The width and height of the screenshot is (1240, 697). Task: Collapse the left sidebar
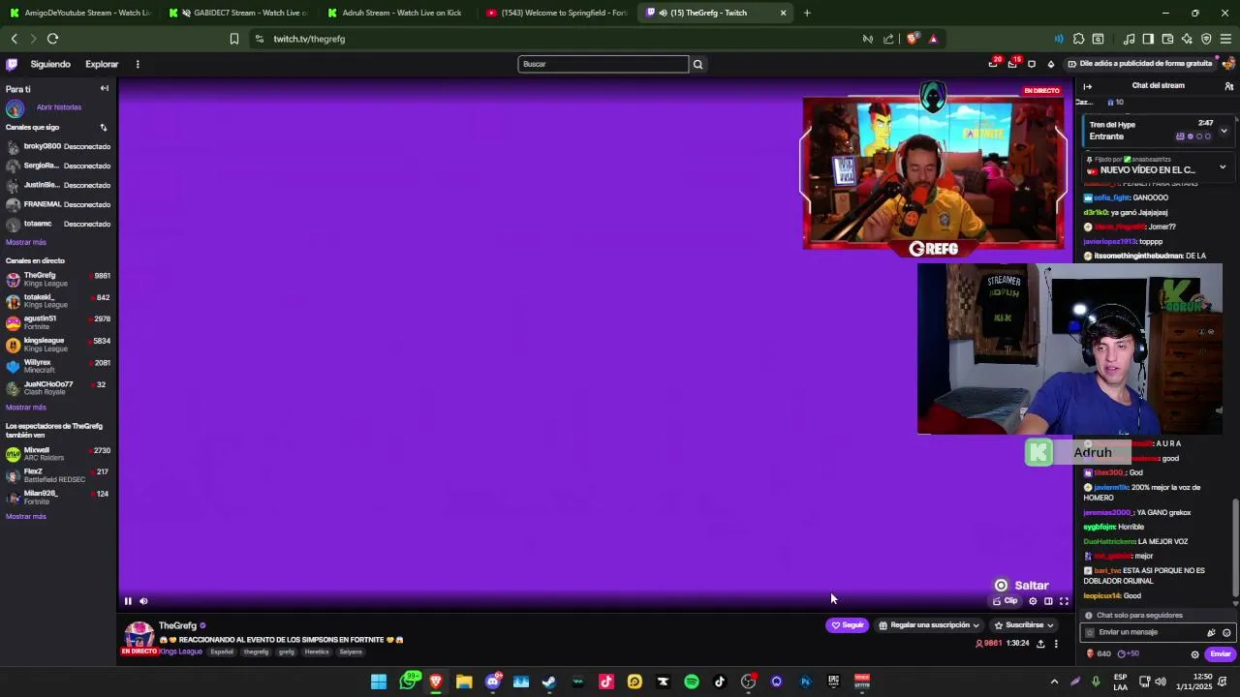click(x=105, y=88)
